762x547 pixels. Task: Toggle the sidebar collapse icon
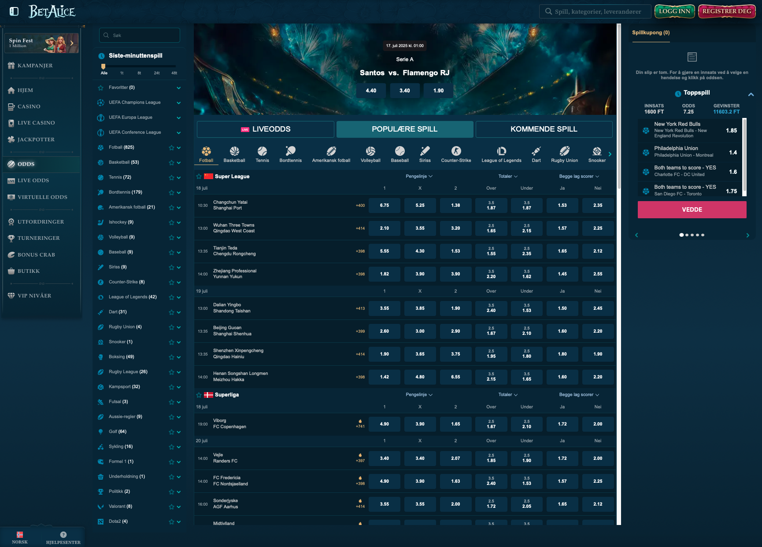click(14, 11)
